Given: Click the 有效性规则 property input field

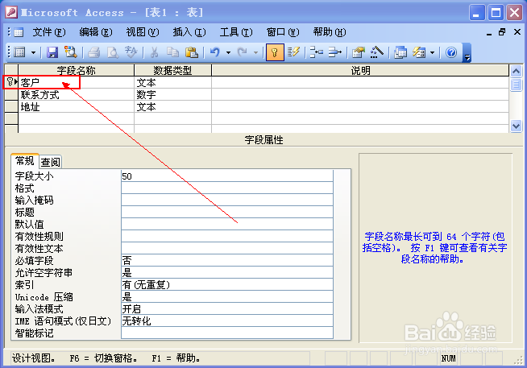Looking at the screenshot, I should [227, 237].
